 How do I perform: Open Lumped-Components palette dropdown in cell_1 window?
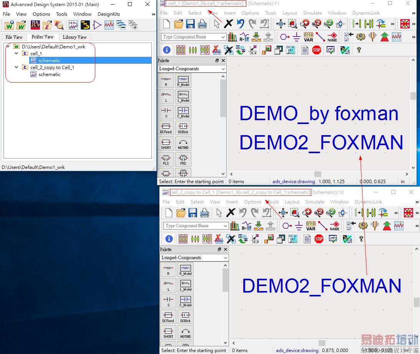[223, 69]
